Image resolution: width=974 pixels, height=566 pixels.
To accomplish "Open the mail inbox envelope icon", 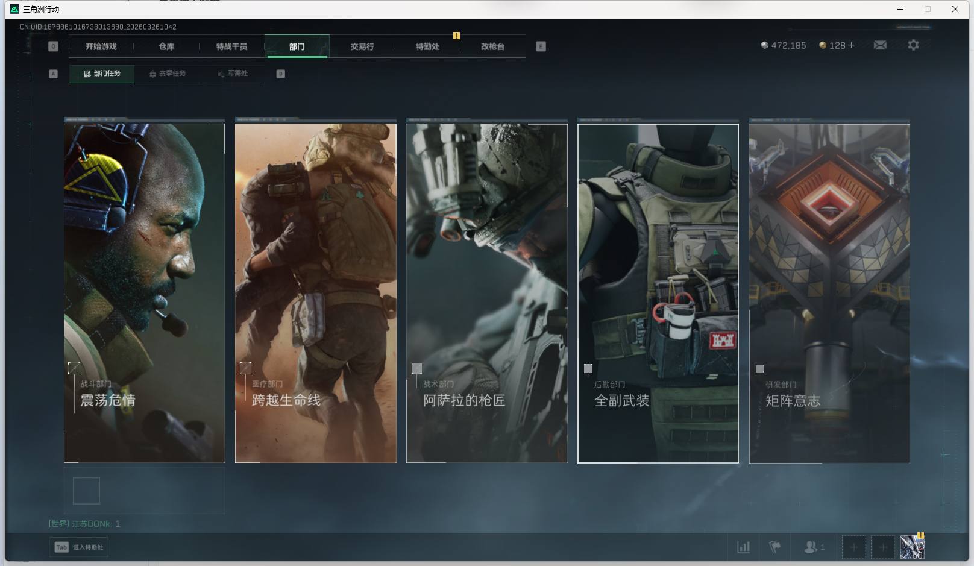I will click(880, 45).
